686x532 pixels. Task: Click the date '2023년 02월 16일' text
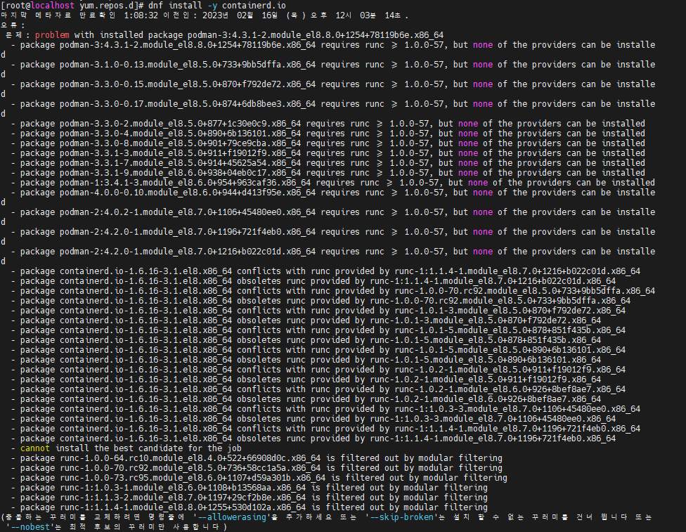240,15
